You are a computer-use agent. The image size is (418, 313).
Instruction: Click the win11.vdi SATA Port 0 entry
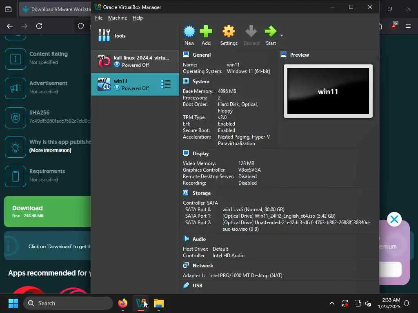tap(253, 209)
